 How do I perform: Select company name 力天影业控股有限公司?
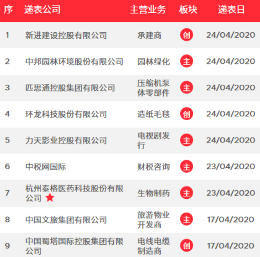tap(66, 140)
